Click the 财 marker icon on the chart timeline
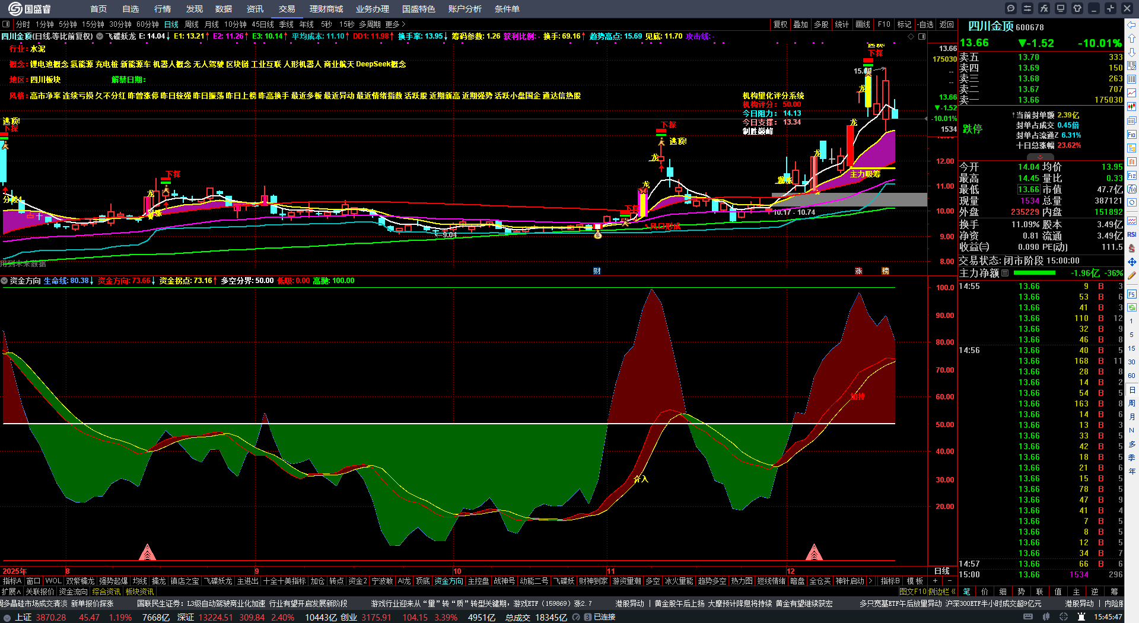 point(597,271)
